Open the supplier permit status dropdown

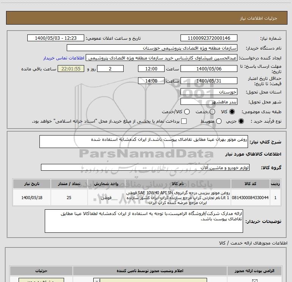click(x=150, y=280)
